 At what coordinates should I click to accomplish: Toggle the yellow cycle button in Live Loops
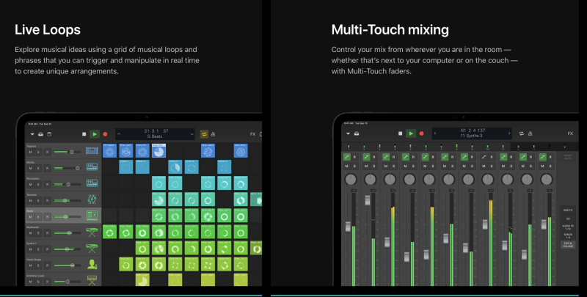pyautogui.click(x=204, y=134)
